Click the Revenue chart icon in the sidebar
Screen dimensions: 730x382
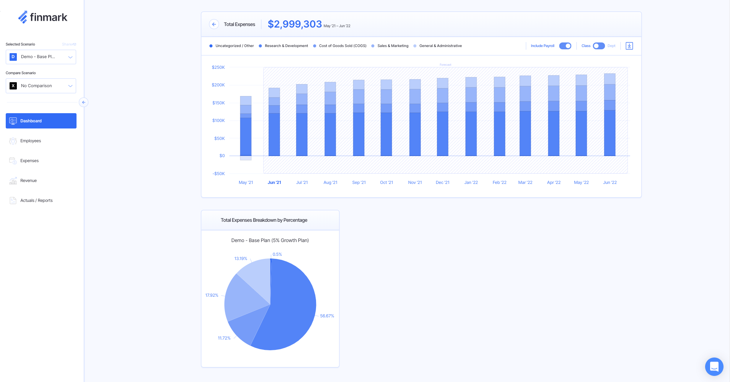13,181
